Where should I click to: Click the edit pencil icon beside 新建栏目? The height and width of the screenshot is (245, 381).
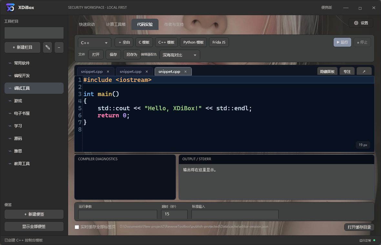tap(48, 47)
